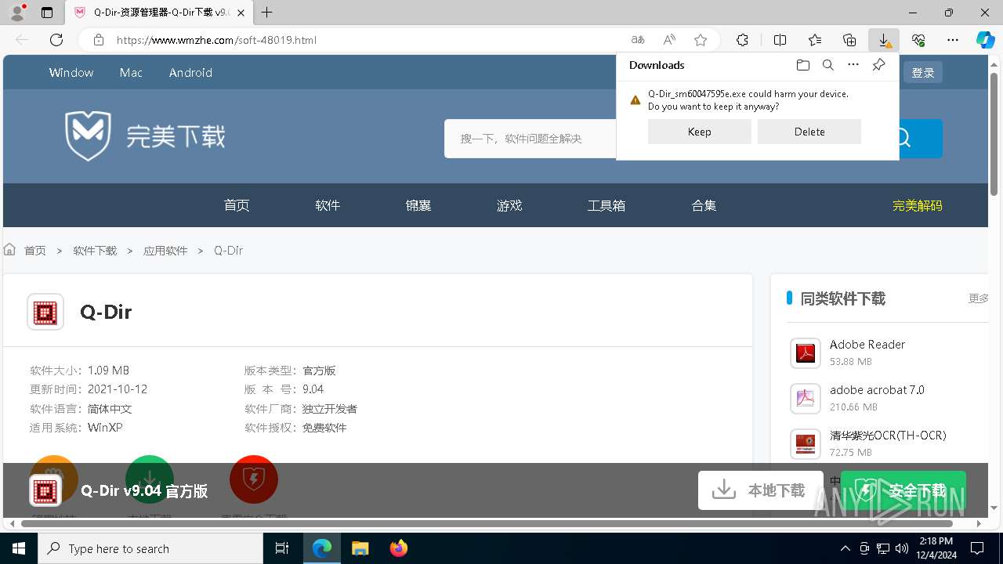1003x564 pixels.
Task: Add this page to favorites
Action: 701,40
